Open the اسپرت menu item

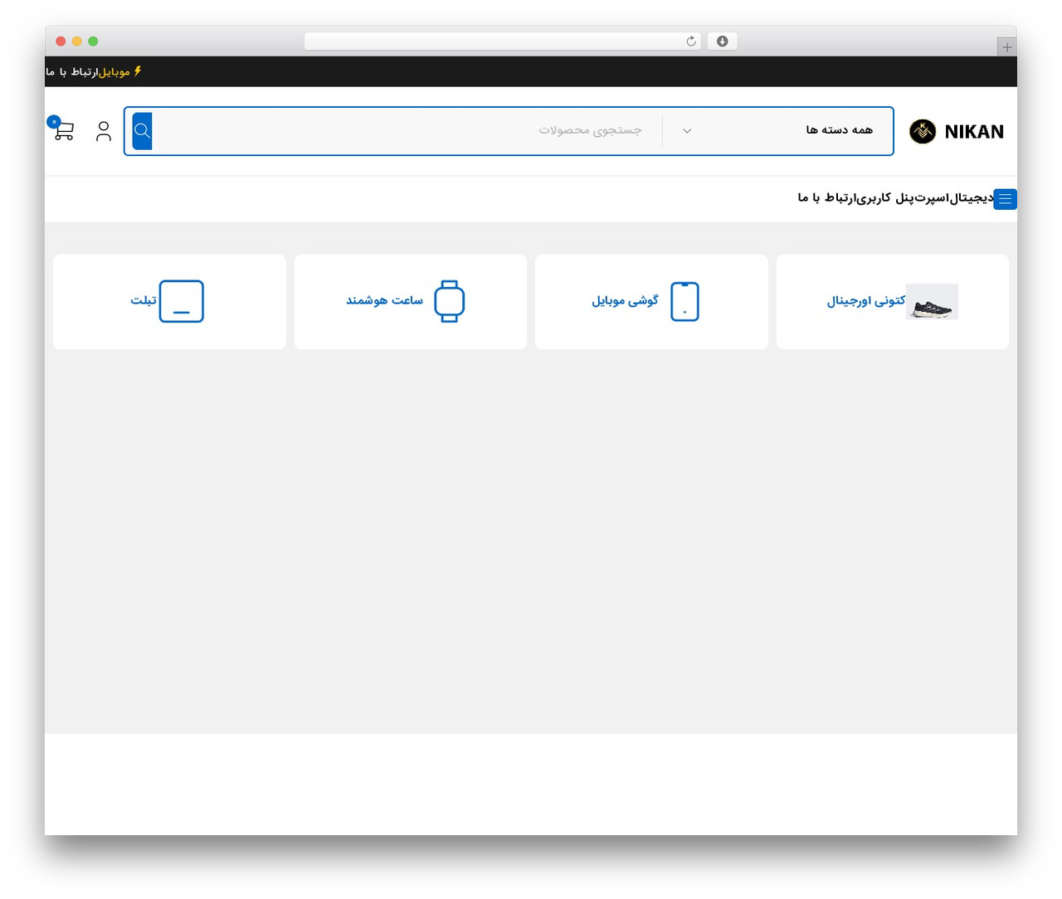click(x=933, y=197)
